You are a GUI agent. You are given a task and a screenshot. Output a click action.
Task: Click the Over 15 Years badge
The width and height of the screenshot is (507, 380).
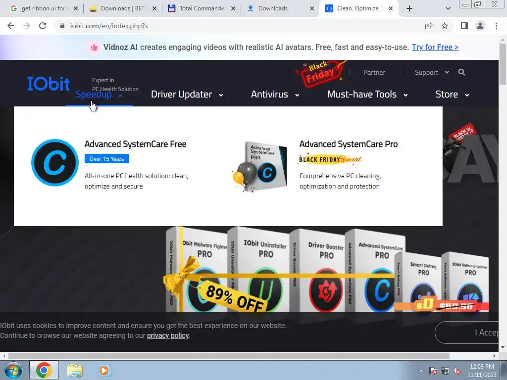point(107,159)
